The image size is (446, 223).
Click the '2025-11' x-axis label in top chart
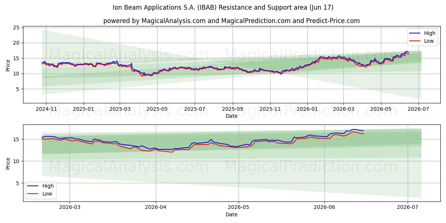(270, 109)
